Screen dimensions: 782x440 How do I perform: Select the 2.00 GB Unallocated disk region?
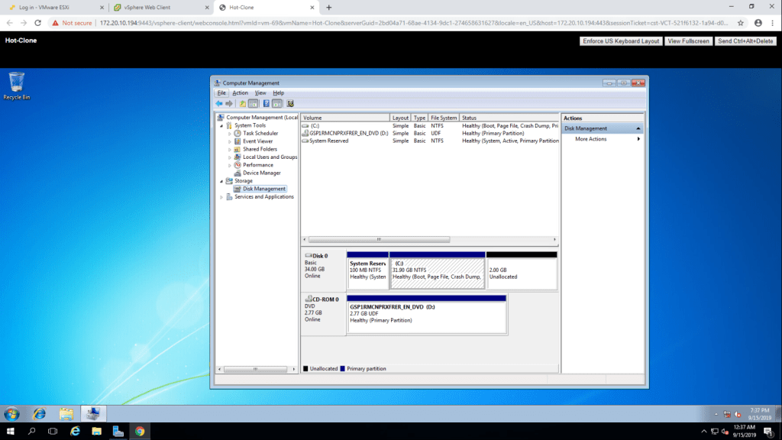tap(521, 273)
